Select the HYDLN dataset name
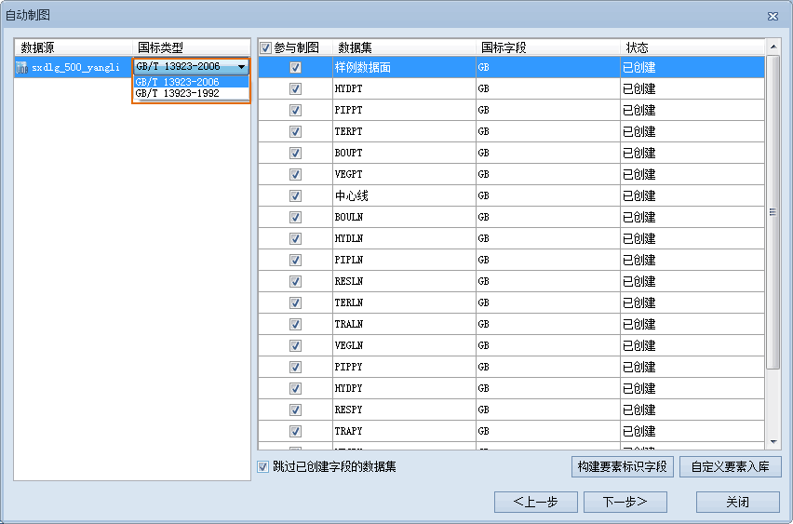The height and width of the screenshot is (524, 793). pos(348,239)
